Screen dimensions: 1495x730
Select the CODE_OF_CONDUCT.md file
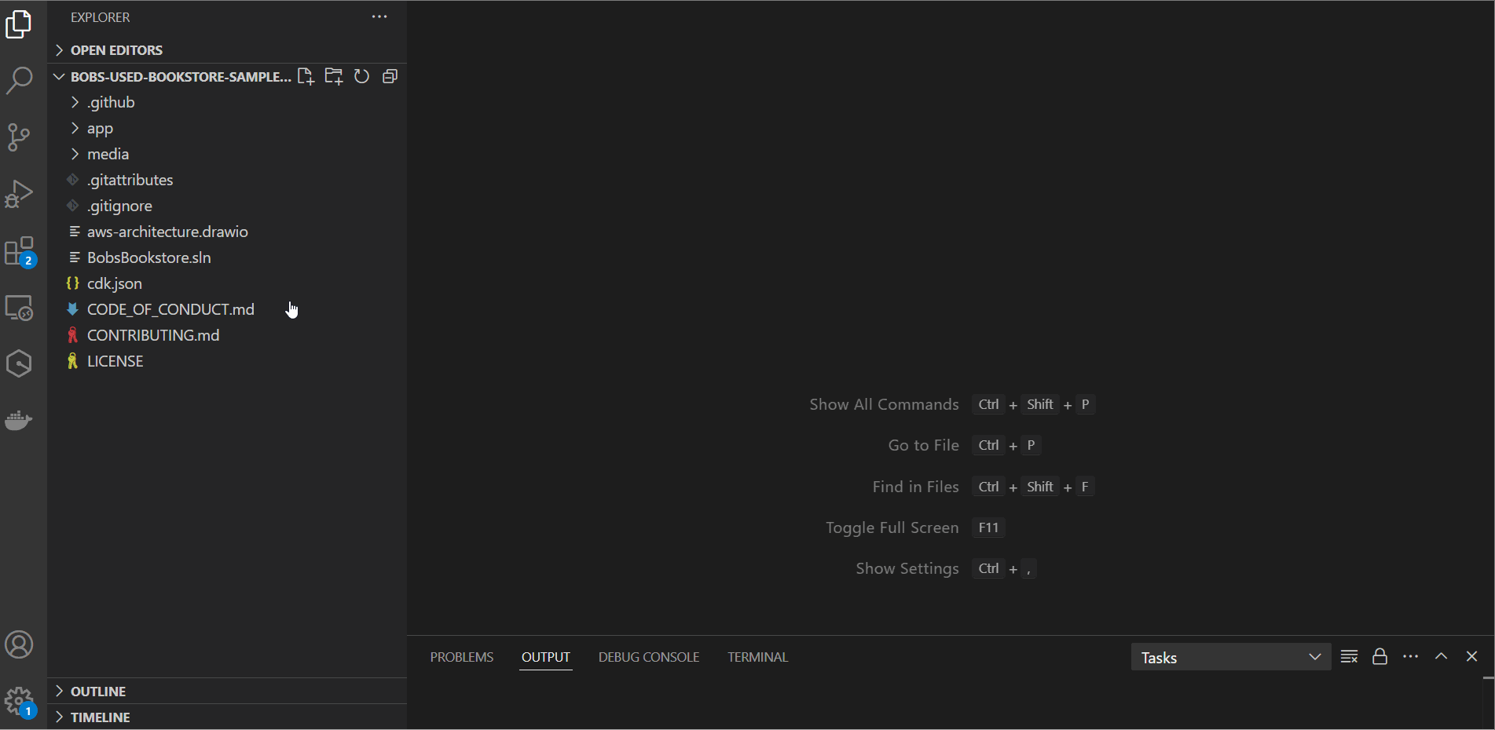point(170,309)
